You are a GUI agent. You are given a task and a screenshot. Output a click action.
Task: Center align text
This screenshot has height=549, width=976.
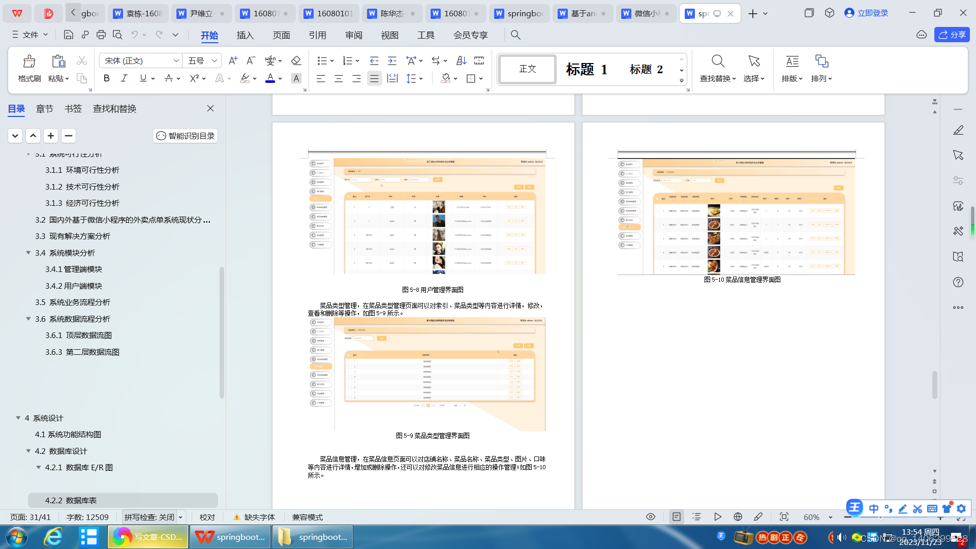[x=339, y=78]
